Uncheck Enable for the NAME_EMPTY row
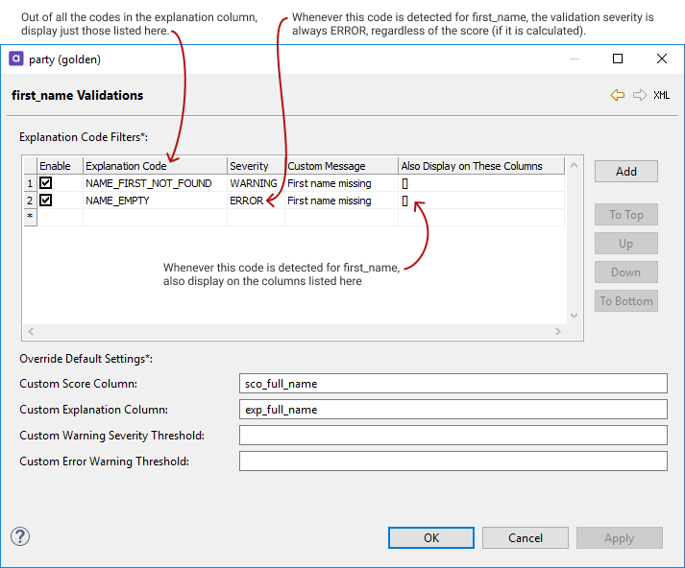The width and height of the screenshot is (685, 568). click(x=45, y=201)
